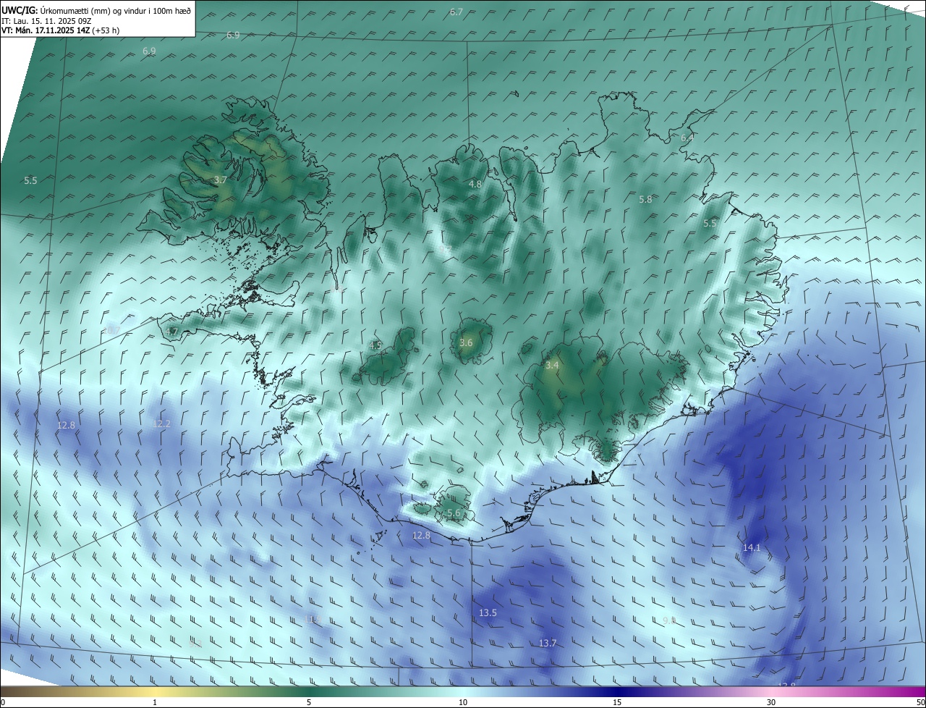Image resolution: width=926 pixels, height=708 pixels.
Task: Click the 0 tick label on the color scale
Action: point(3,702)
